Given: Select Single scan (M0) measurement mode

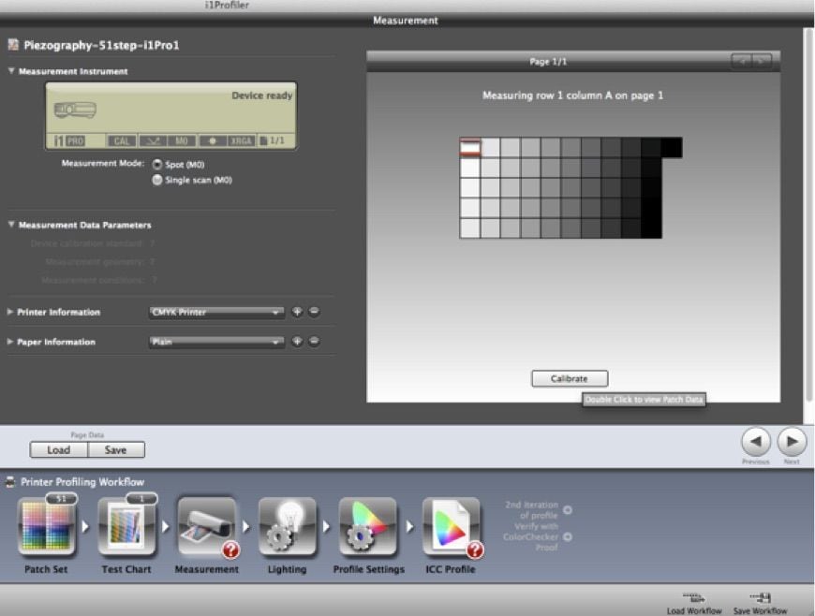Looking at the screenshot, I should 157,181.
